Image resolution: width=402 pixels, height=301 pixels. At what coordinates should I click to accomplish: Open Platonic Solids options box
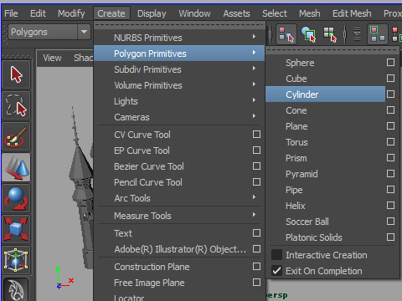[x=390, y=237]
